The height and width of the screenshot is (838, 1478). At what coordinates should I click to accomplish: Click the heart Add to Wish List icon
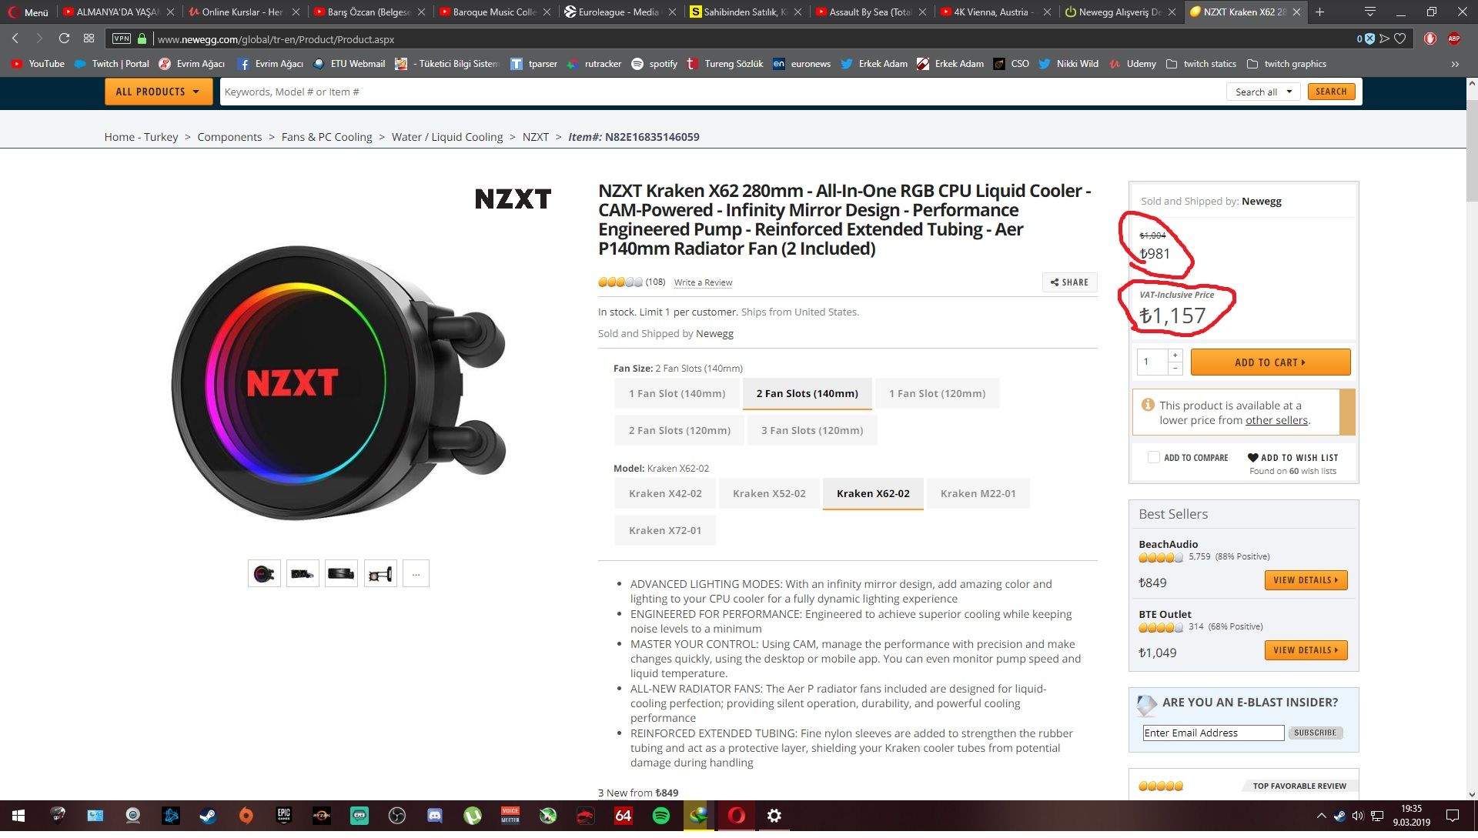coord(1252,458)
